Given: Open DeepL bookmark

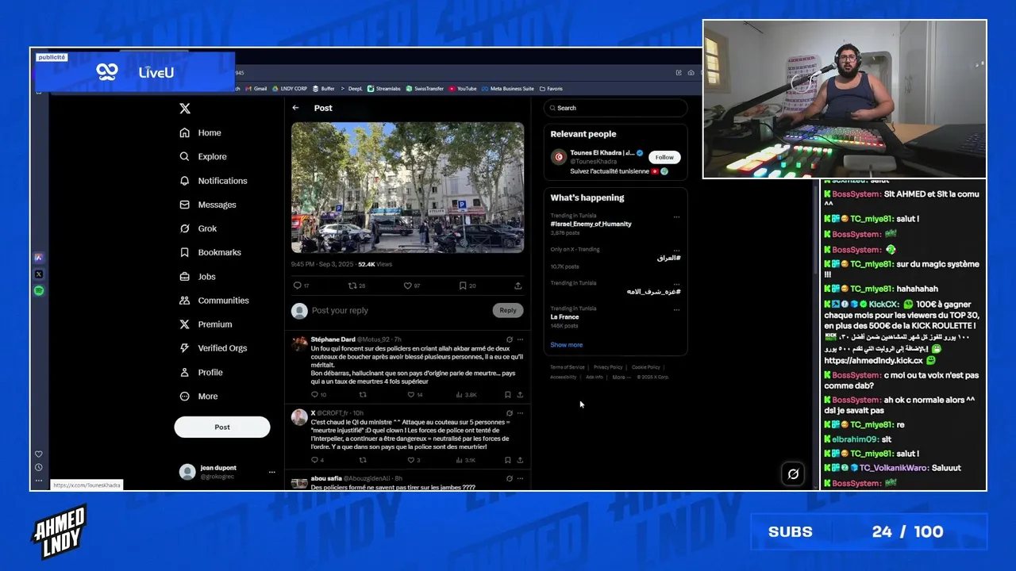Looking at the screenshot, I should [x=352, y=89].
